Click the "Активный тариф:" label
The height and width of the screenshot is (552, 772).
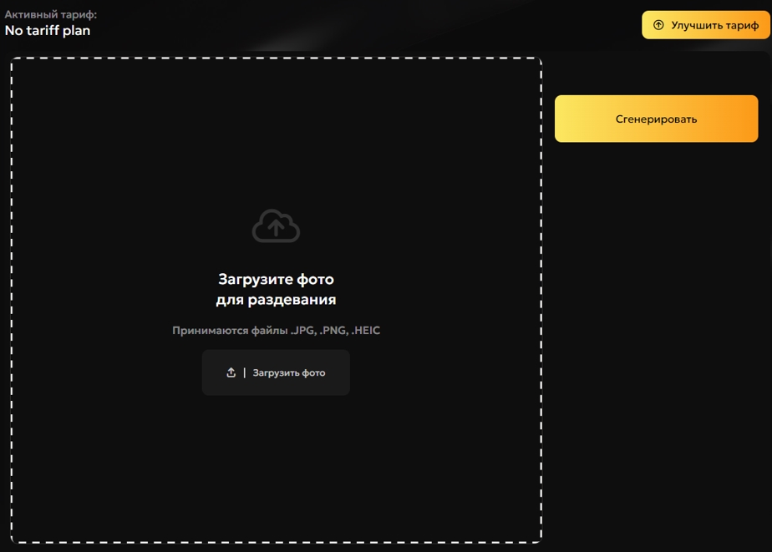click(x=51, y=14)
